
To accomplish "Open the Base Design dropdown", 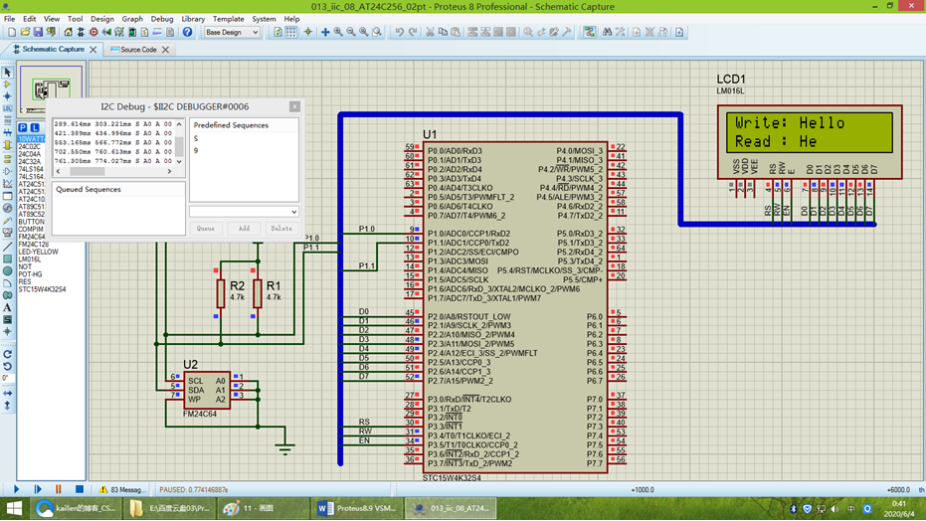I will click(232, 33).
